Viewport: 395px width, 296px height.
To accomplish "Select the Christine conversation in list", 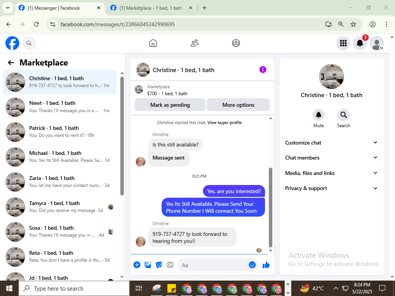I will pos(60,82).
